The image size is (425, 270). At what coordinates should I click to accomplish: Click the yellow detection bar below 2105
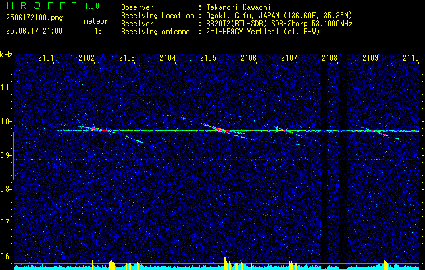[226, 263]
